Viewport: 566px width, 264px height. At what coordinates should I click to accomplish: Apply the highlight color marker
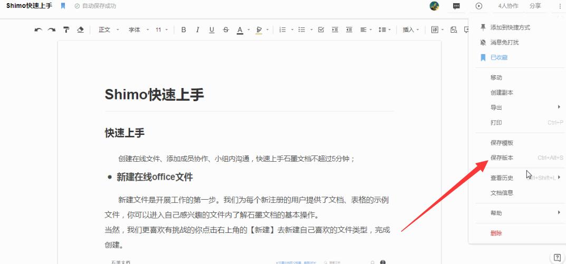258,30
